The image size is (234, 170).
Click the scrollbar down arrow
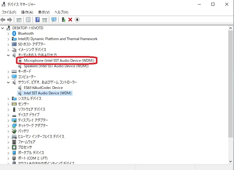[x=230, y=162]
